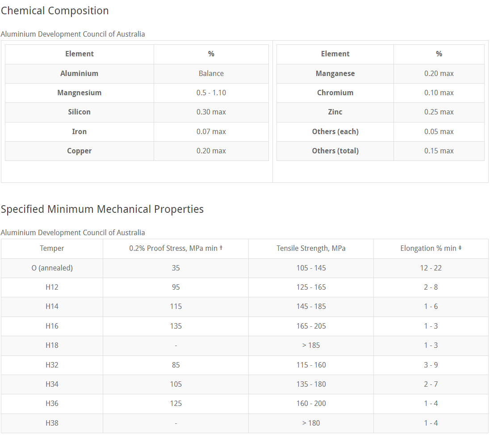Select the Iron 0.07 max cell
Image resolution: width=490 pixels, height=435 pixels.
(211, 131)
